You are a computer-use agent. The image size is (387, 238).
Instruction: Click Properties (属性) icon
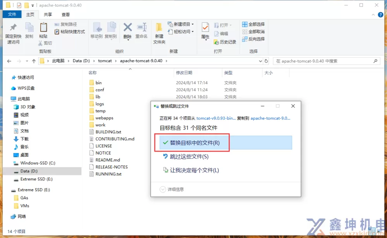pyautogui.click(x=205, y=27)
